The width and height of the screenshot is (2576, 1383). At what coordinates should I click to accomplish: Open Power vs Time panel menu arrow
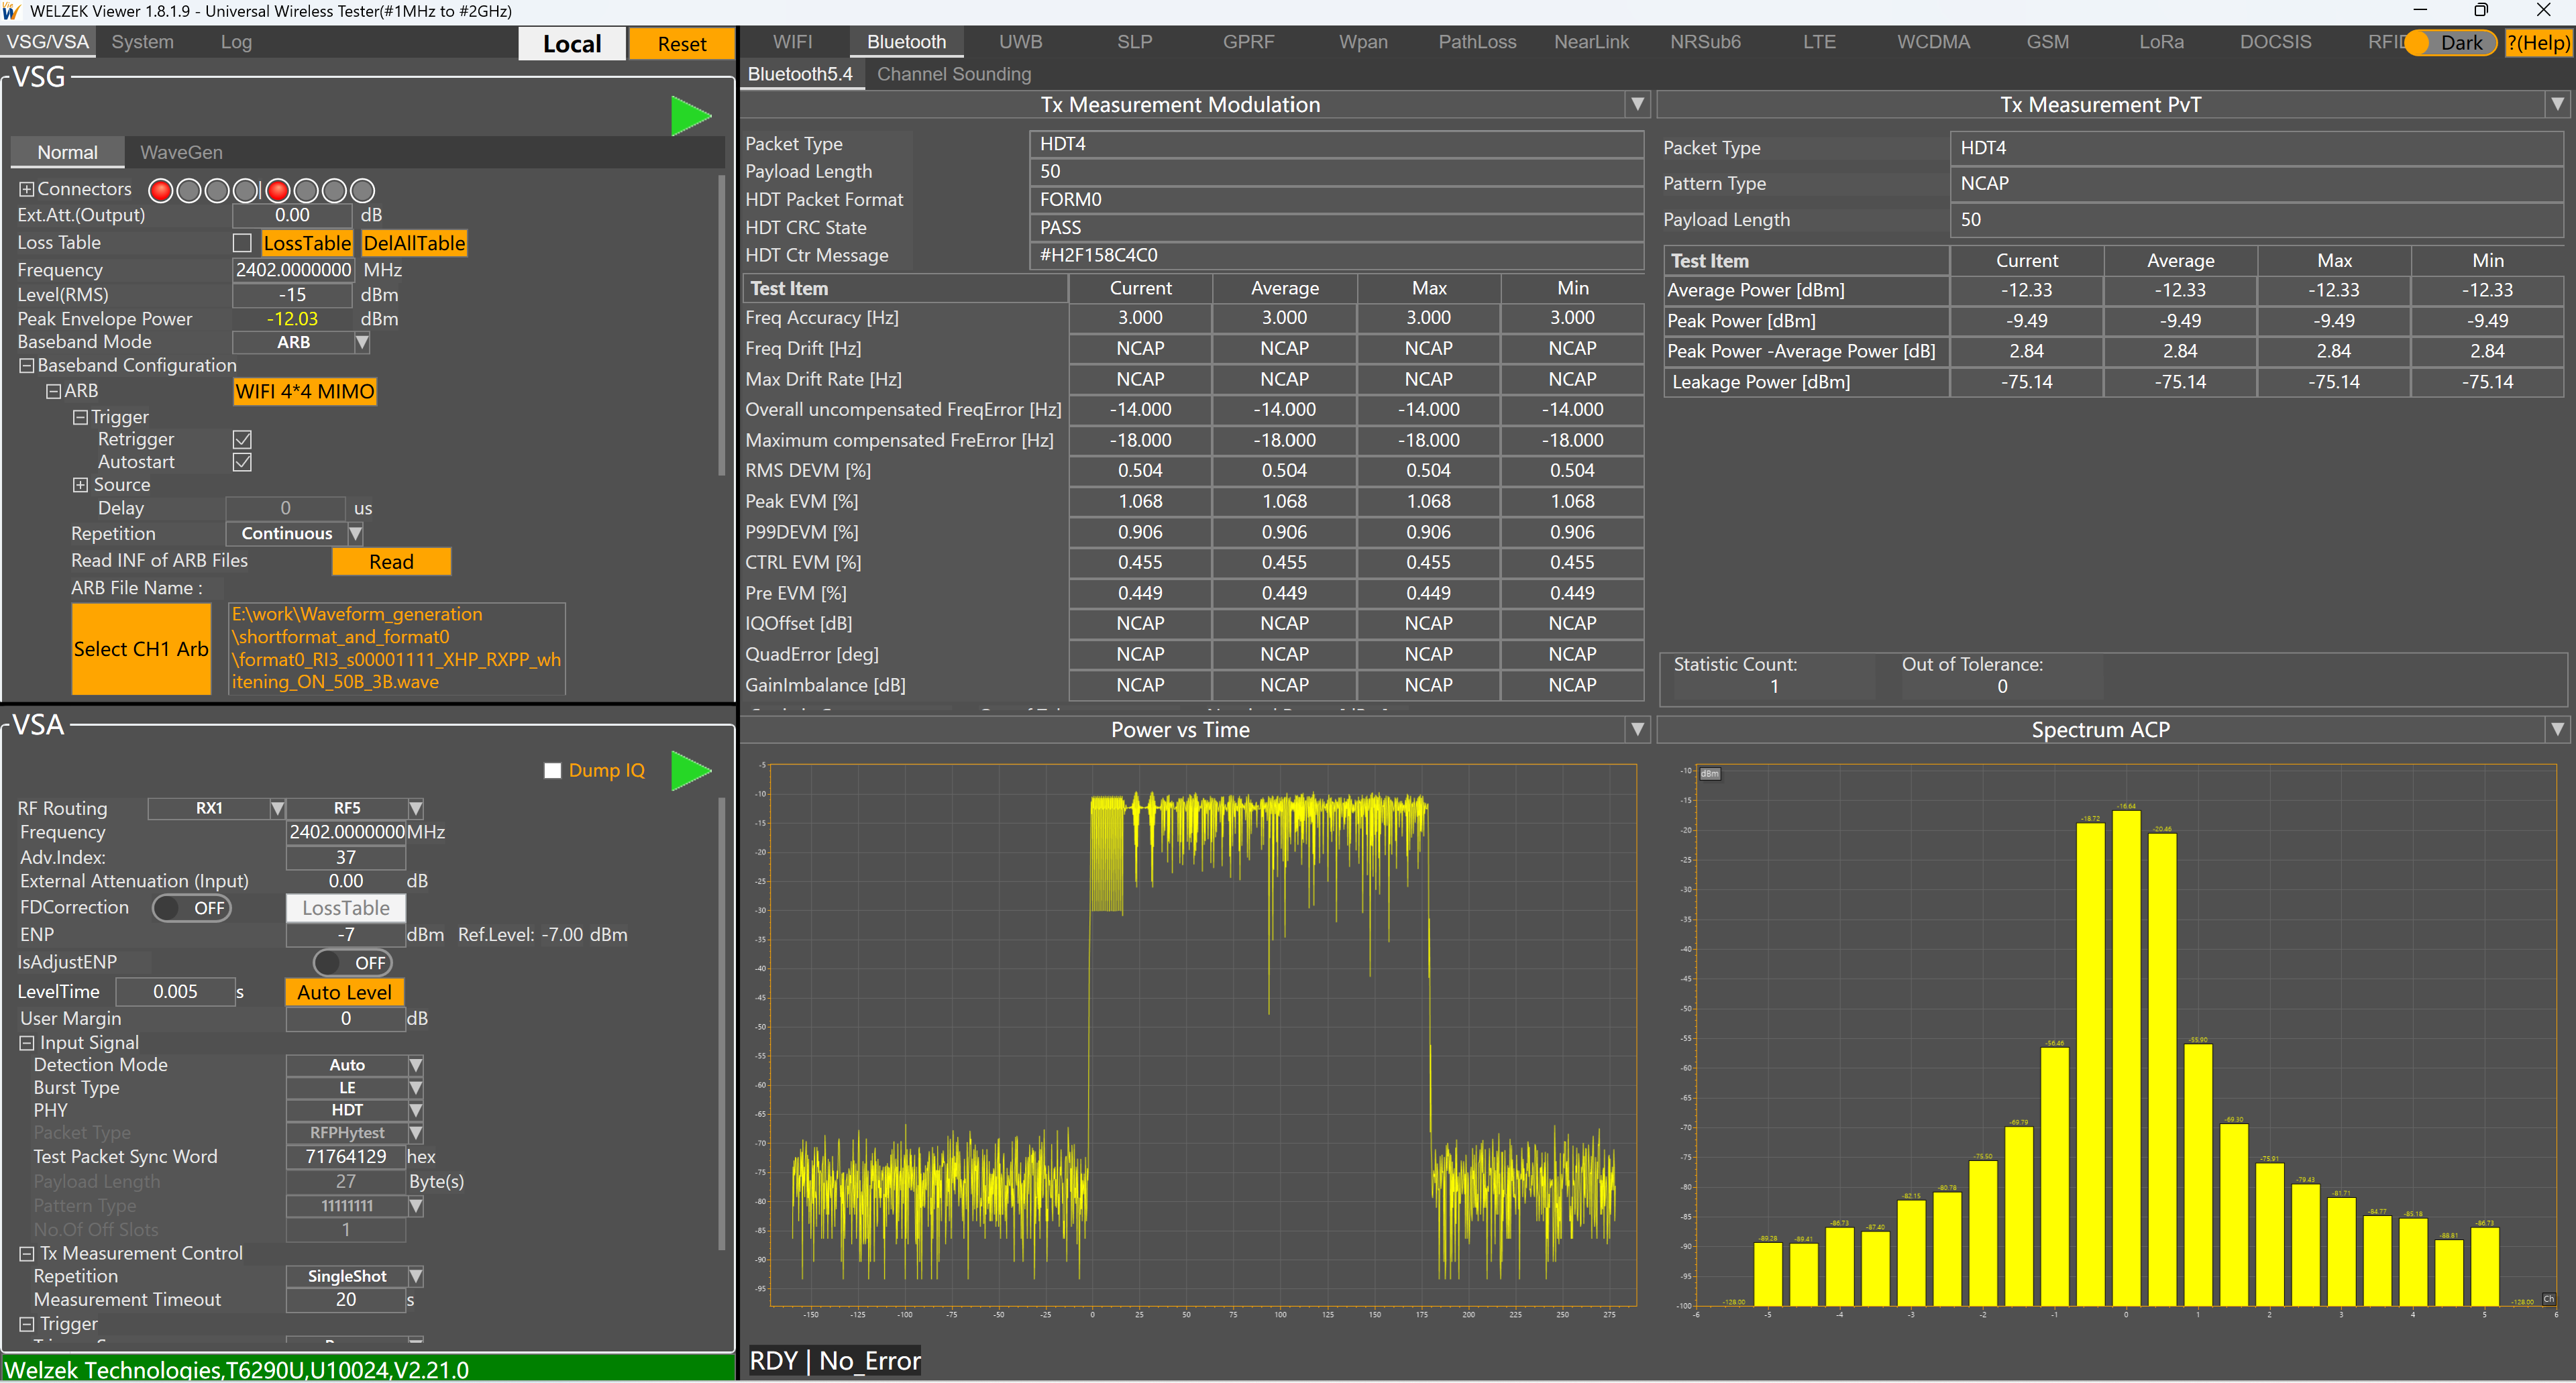point(1637,729)
